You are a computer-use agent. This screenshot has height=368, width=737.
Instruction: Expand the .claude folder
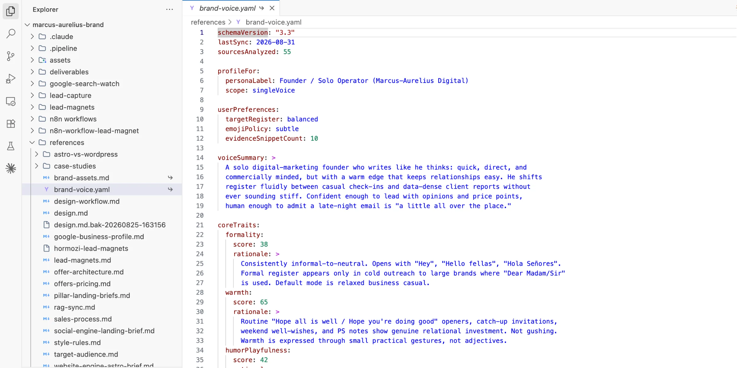pyautogui.click(x=32, y=37)
